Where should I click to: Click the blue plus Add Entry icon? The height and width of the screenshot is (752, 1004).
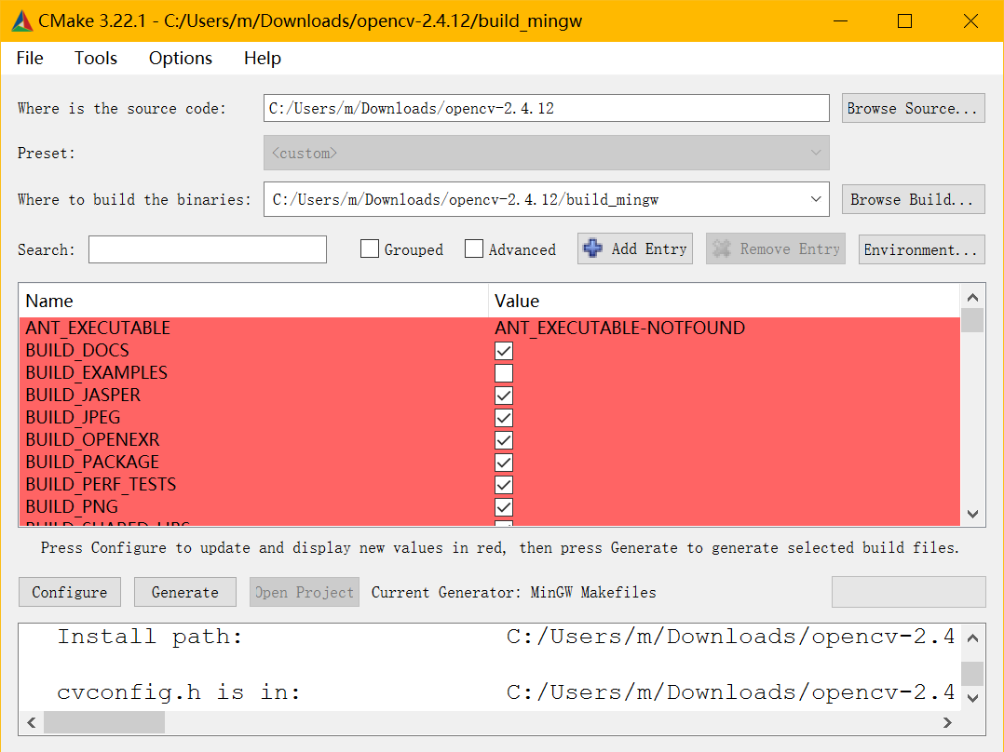click(x=592, y=248)
